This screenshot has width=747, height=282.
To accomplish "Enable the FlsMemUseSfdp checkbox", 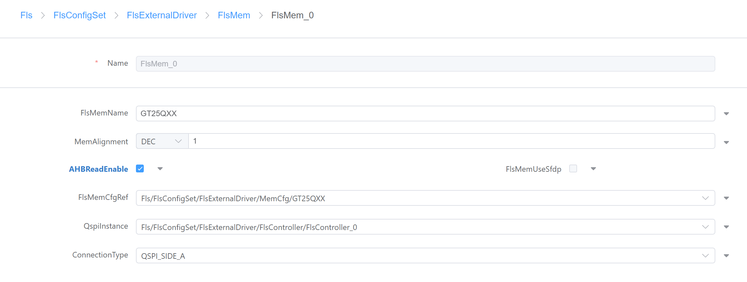I will [x=573, y=168].
